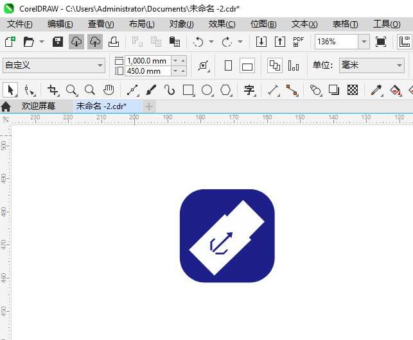The width and height of the screenshot is (413, 340).
Task: Expand the redo history dropdown arrow
Action: (x=240, y=42)
